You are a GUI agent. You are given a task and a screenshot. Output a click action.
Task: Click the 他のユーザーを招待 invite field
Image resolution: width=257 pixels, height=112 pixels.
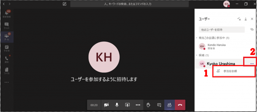click(222, 30)
